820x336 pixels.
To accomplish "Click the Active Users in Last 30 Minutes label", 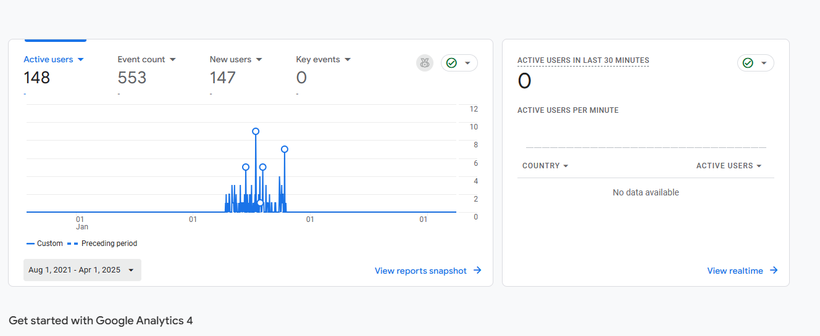I will [583, 60].
